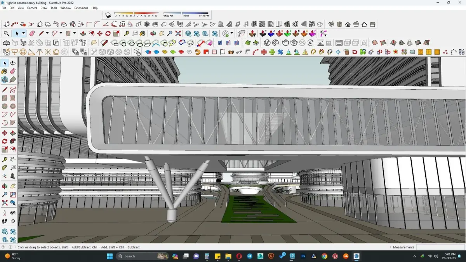Switch to Front view house icon
This screenshot has width=466, height=262.
pyautogui.click(x=348, y=24)
